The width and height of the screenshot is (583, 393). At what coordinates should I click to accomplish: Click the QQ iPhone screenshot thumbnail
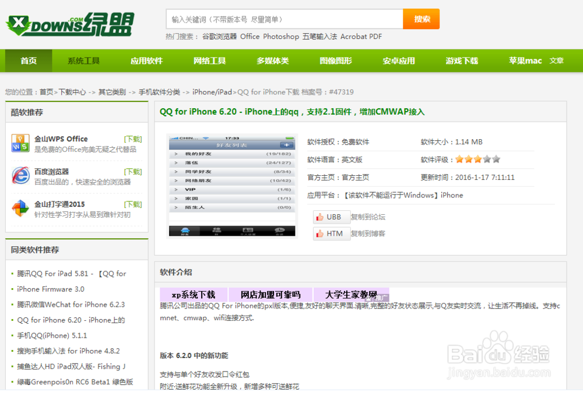coord(232,186)
